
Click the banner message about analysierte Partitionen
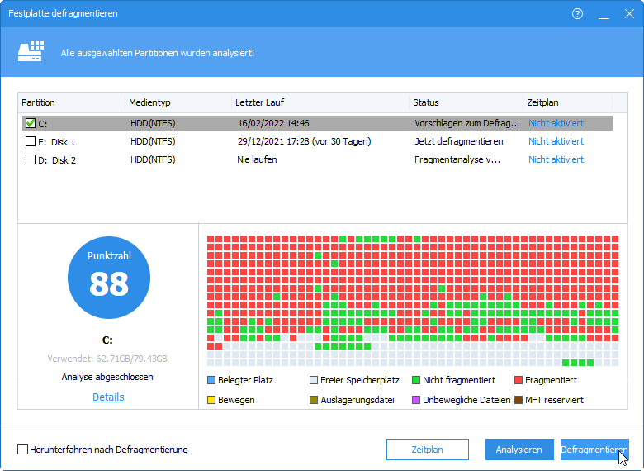pos(158,53)
